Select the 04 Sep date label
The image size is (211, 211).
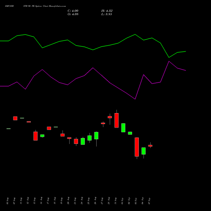[143, 201]
